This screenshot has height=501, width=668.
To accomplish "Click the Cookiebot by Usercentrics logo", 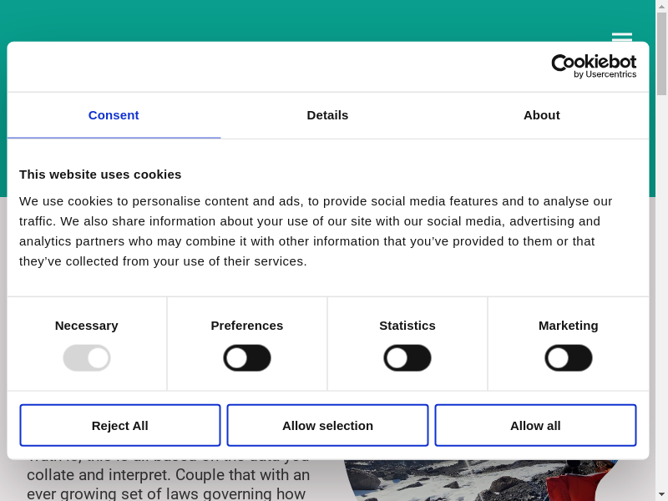I will click(x=594, y=66).
